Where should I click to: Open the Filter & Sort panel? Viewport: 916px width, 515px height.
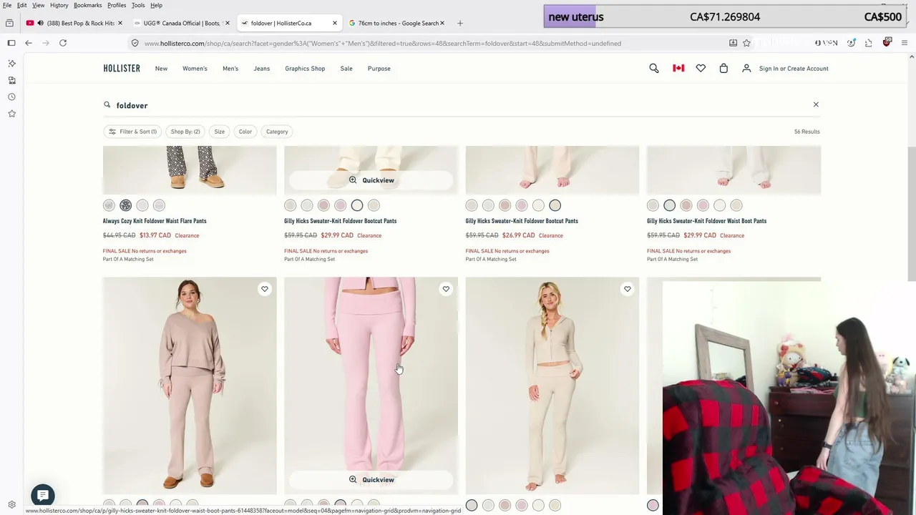[x=132, y=132]
